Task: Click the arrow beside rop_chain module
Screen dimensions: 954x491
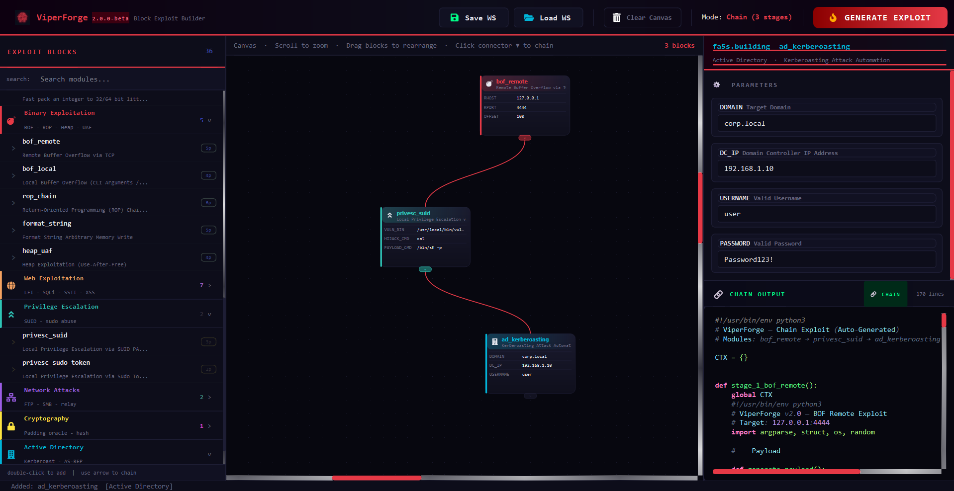Action: [x=13, y=203]
